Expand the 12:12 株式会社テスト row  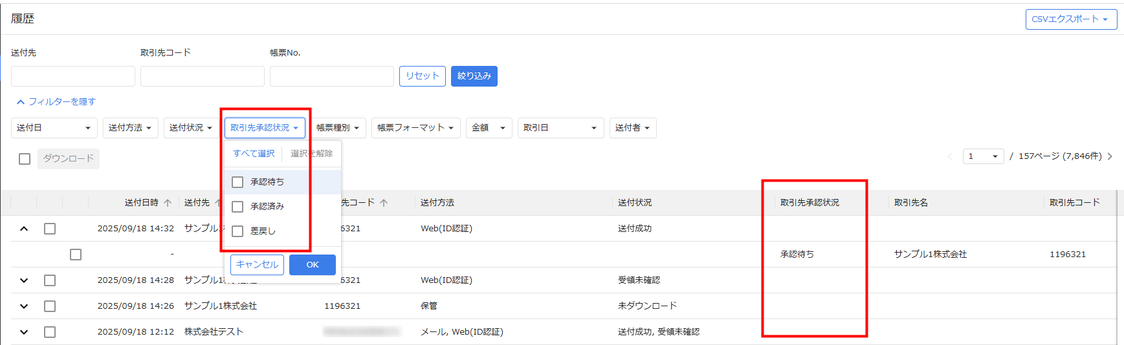coord(24,332)
